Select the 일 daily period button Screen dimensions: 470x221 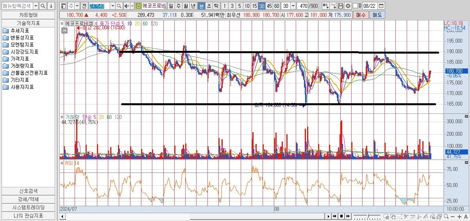(x=171, y=6)
